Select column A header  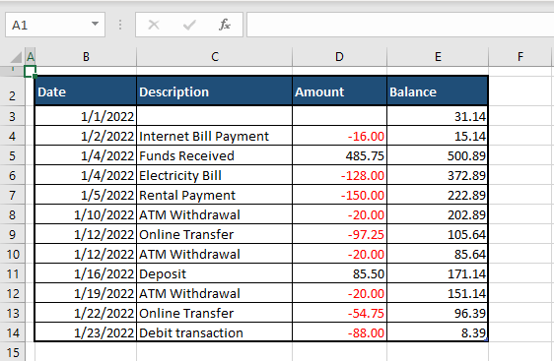click(x=31, y=57)
